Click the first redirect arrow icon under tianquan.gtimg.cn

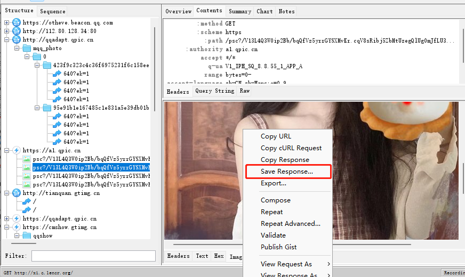click(x=27, y=201)
